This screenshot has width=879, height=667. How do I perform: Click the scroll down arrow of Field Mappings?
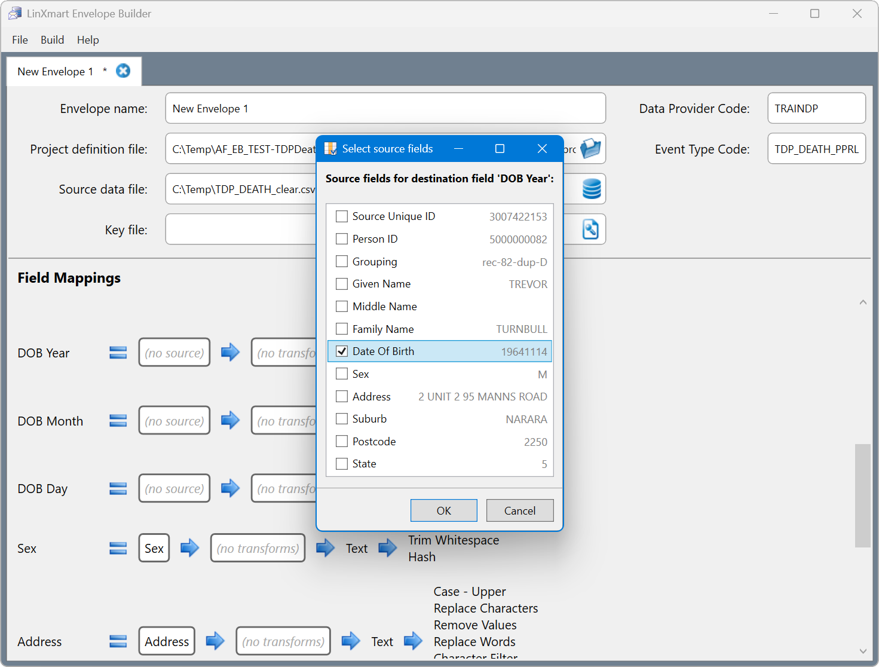click(x=863, y=651)
